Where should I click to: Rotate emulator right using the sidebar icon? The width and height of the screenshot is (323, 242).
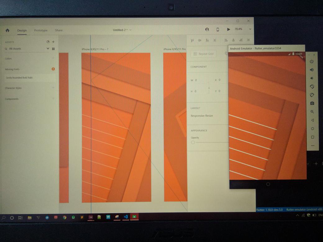(312, 95)
